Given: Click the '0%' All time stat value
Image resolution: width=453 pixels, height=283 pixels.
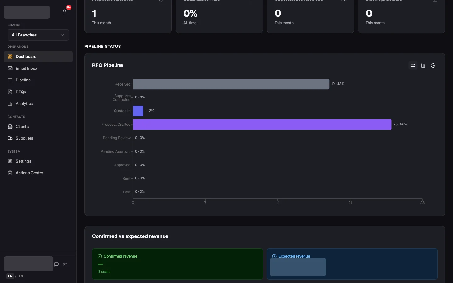Looking at the screenshot, I should tap(190, 14).
